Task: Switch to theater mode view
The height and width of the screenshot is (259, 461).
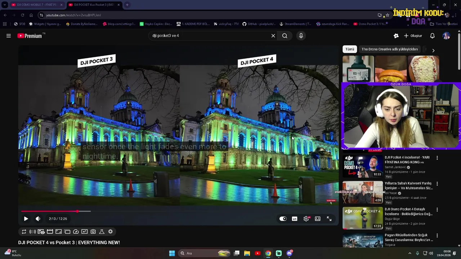Action: coord(318,219)
